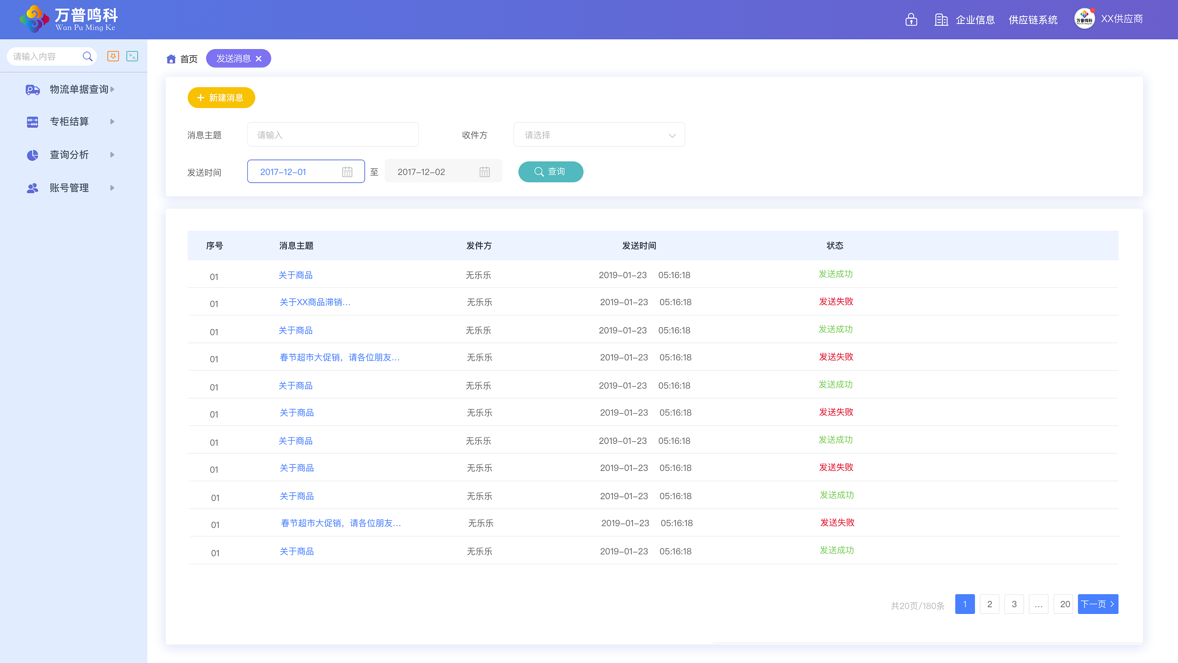Image resolution: width=1178 pixels, height=663 pixels.
Task: Open the company/building icon in the header
Action: (x=941, y=20)
